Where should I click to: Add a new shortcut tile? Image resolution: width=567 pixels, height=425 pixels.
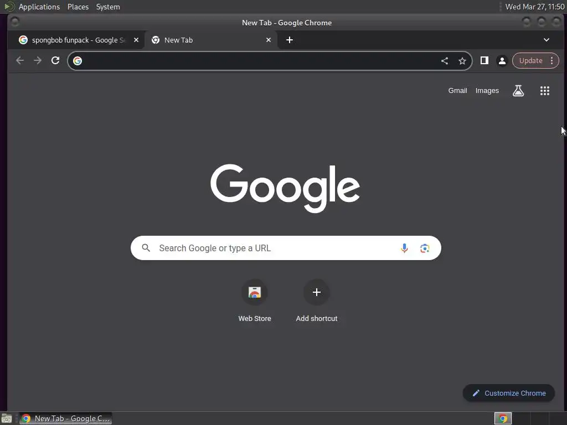(x=316, y=300)
